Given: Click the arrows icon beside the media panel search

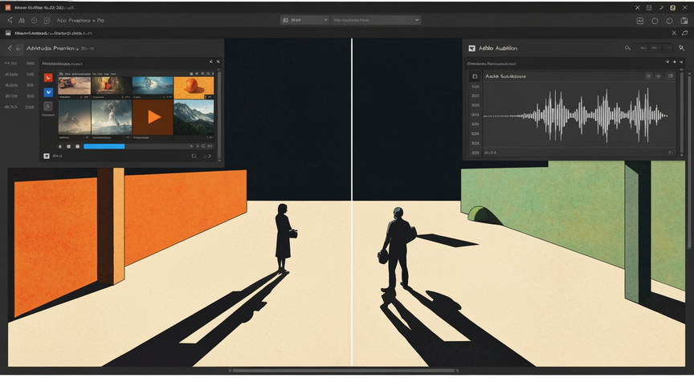Looking at the screenshot, I should tap(207, 156).
